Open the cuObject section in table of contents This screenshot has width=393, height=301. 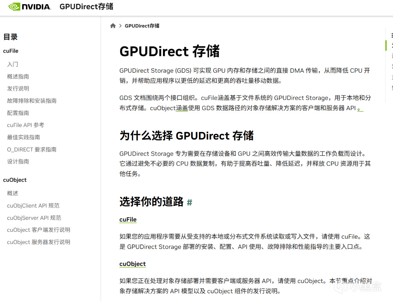point(15,180)
